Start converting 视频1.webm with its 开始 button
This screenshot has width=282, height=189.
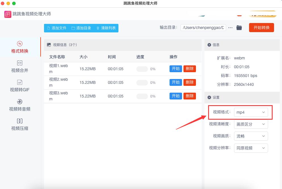(x=176, y=68)
